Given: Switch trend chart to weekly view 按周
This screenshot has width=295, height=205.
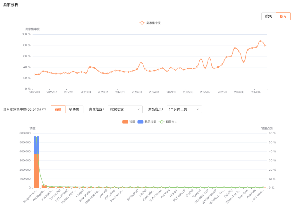Looking at the screenshot, I should (x=269, y=16).
